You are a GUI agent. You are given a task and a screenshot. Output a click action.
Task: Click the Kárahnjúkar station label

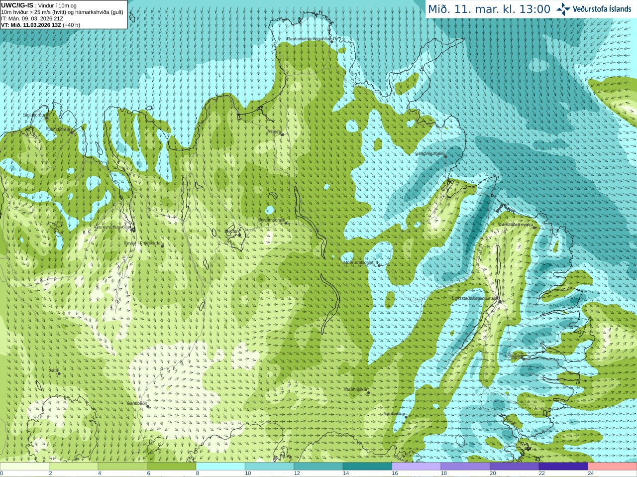pyautogui.click(x=356, y=389)
